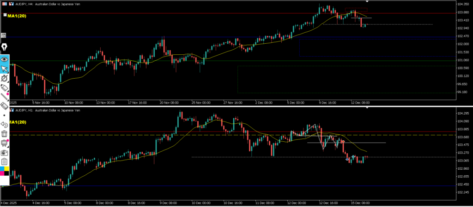
Task: Click the diagonal line drawing tool
Action: pos(5,97)
